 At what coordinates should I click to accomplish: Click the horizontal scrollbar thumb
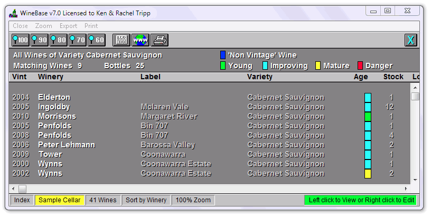(x=22, y=189)
